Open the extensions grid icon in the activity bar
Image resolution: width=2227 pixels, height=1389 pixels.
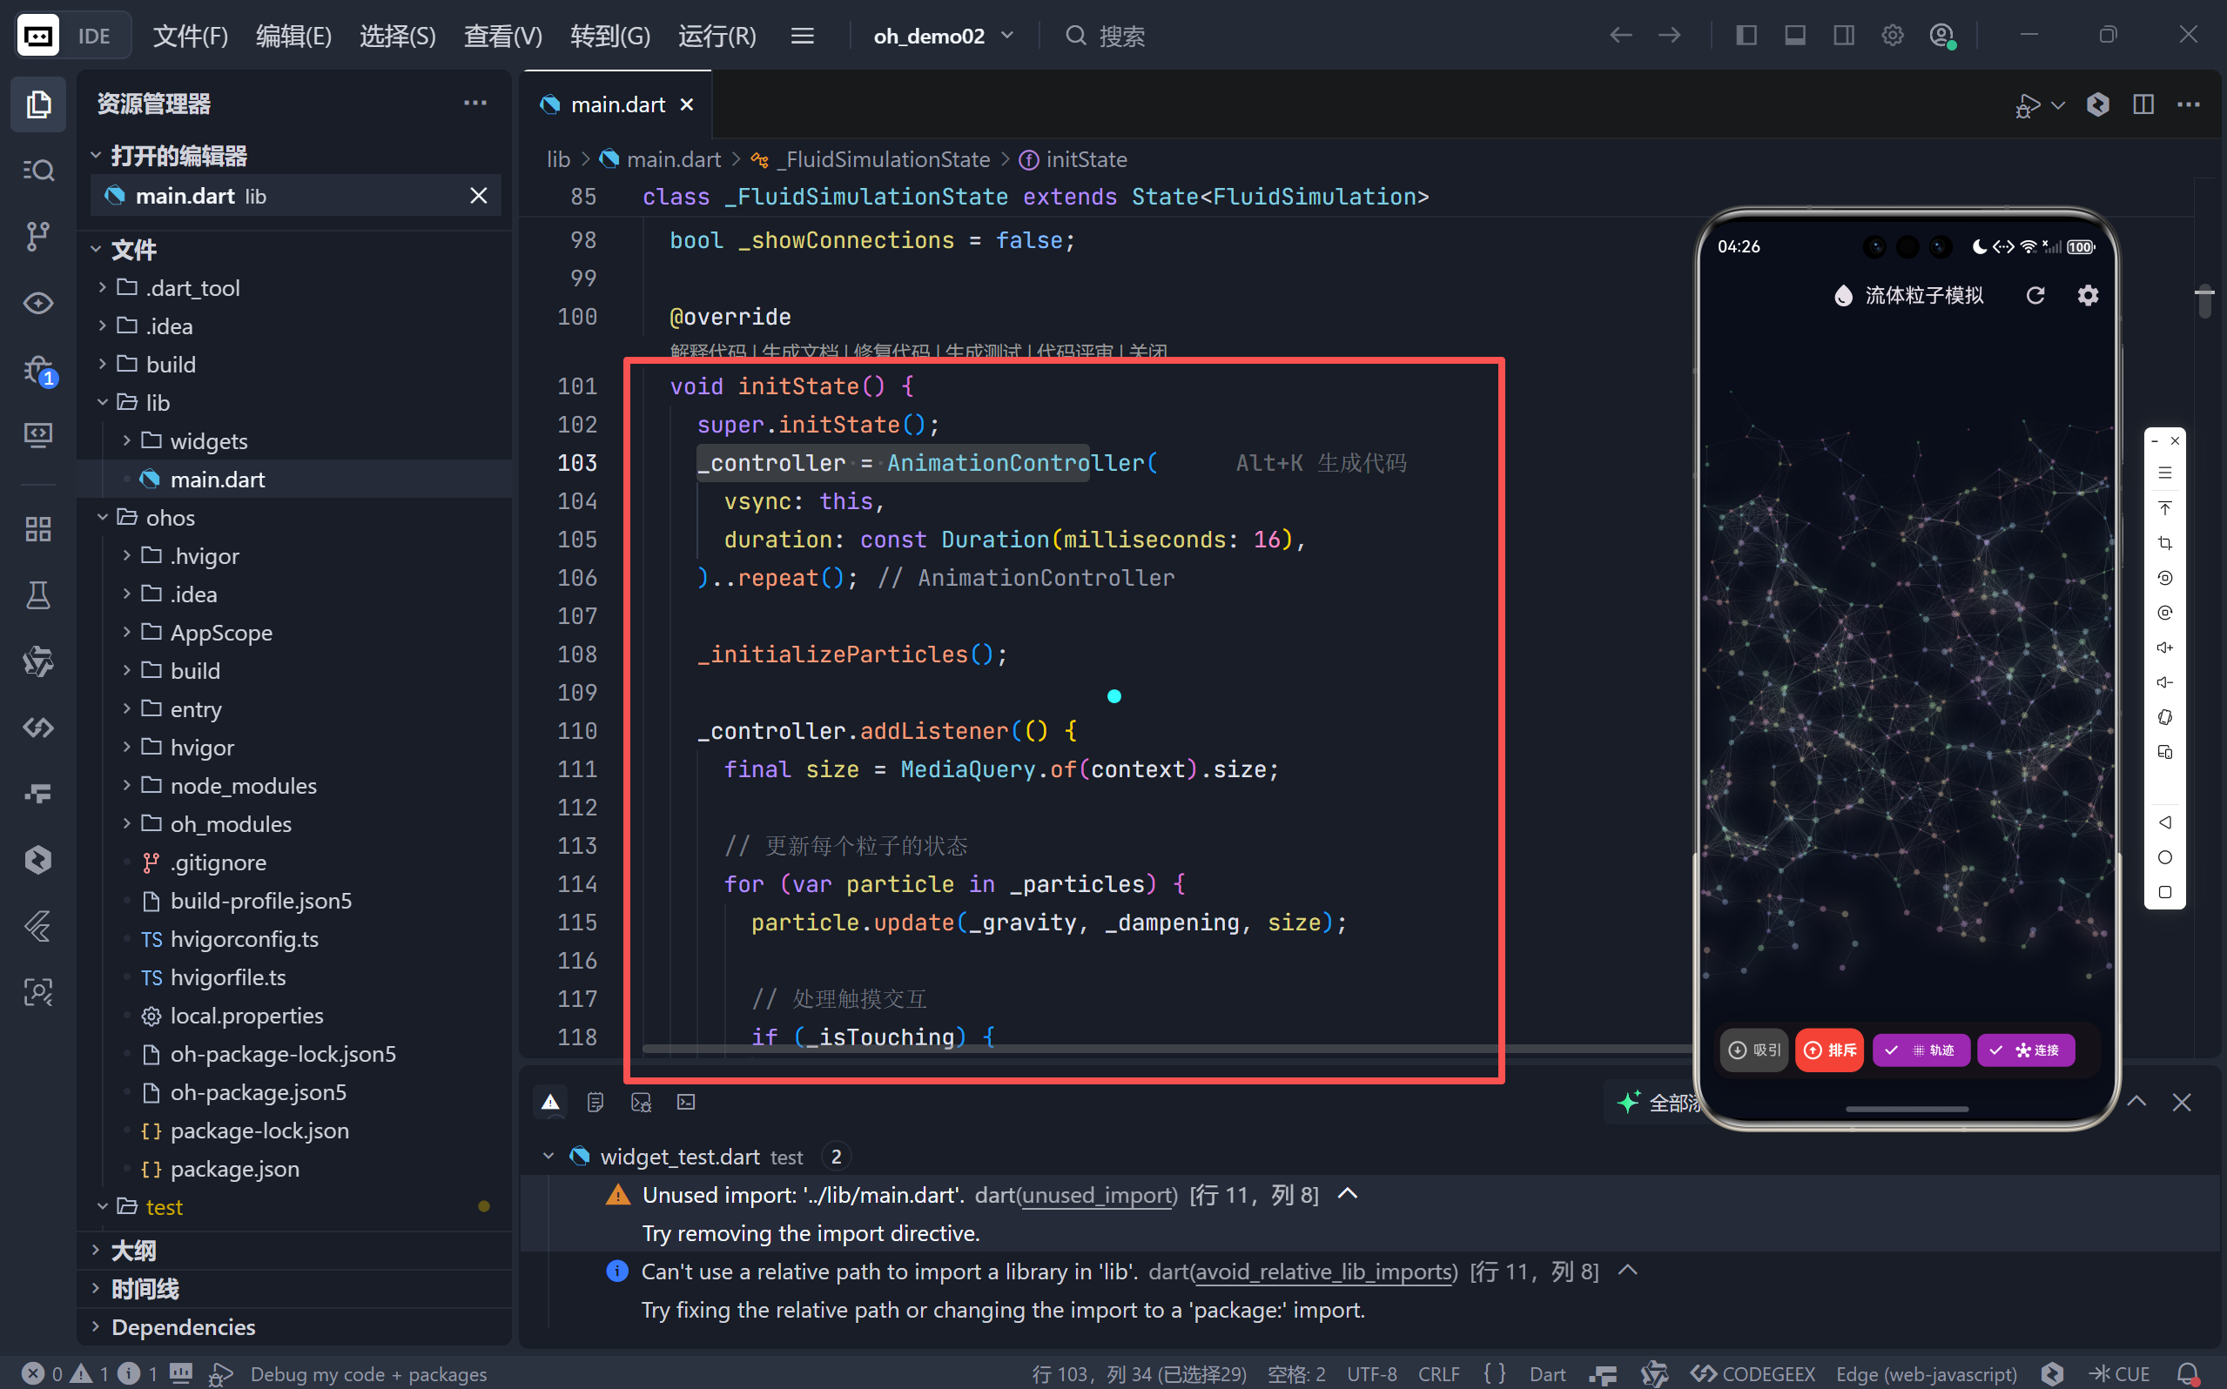click(37, 529)
